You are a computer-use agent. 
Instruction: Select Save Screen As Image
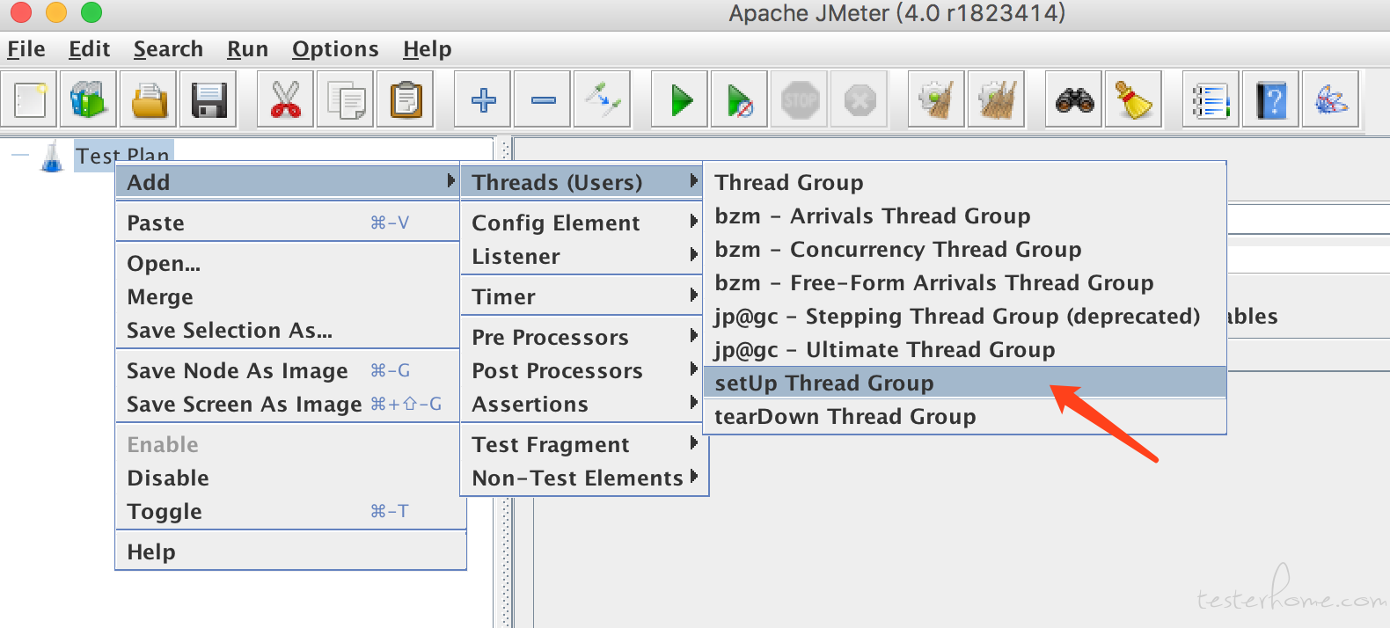[288, 404]
